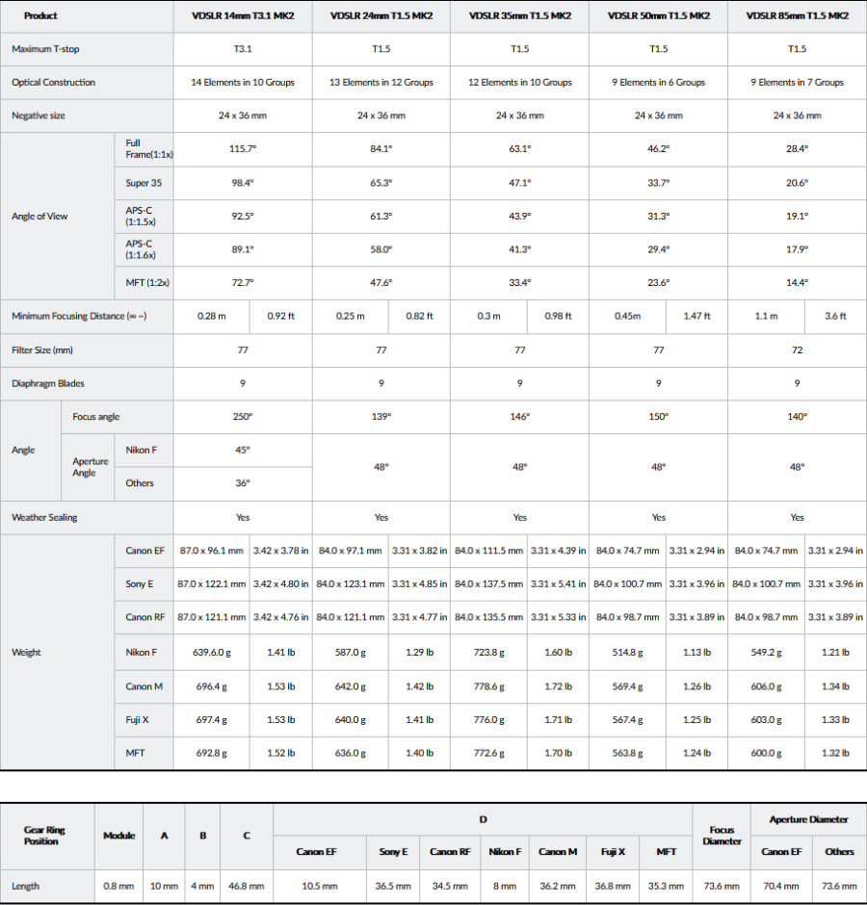Select the VDSLR 85mm T1.5 MK2 column header
This screenshot has height=905, width=867.
coord(797,15)
